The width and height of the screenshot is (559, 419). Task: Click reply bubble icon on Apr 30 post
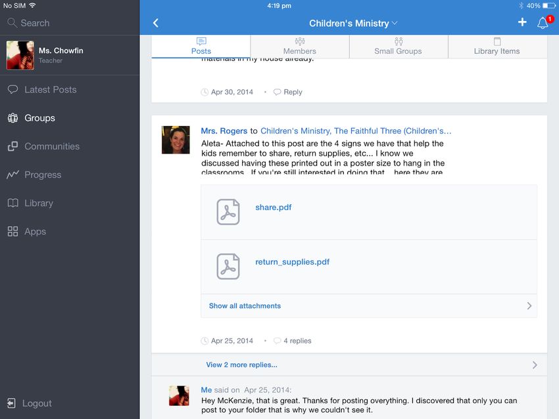[x=277, y=92]
